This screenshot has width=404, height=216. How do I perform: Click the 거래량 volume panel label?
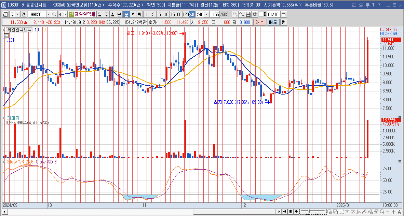pyautogui.click(x=13, y=118)
